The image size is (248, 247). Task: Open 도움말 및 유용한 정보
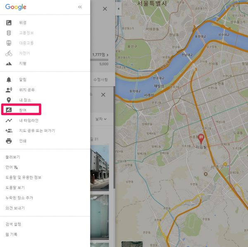24,177
